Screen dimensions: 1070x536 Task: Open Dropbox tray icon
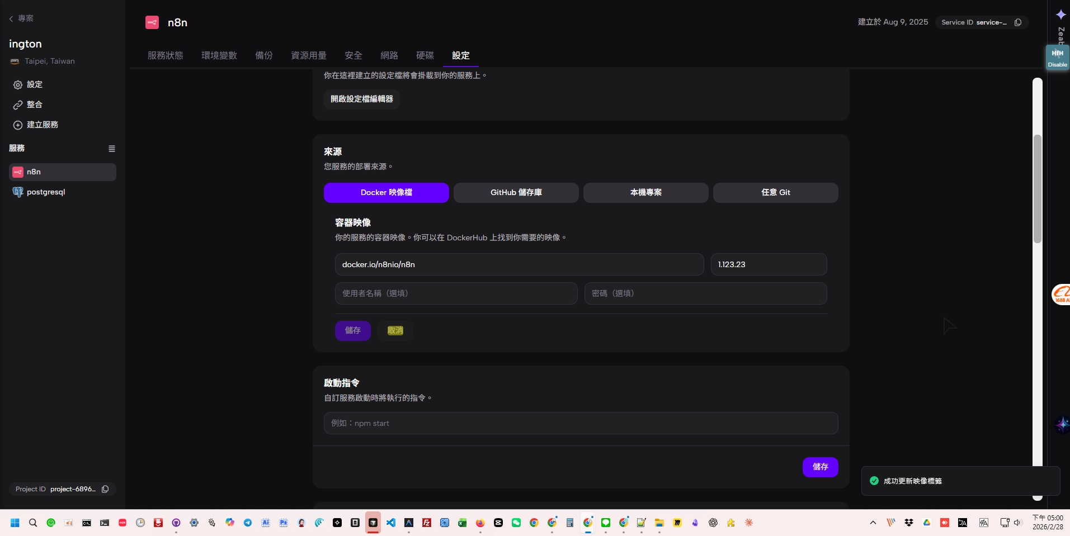click(909, 523)
